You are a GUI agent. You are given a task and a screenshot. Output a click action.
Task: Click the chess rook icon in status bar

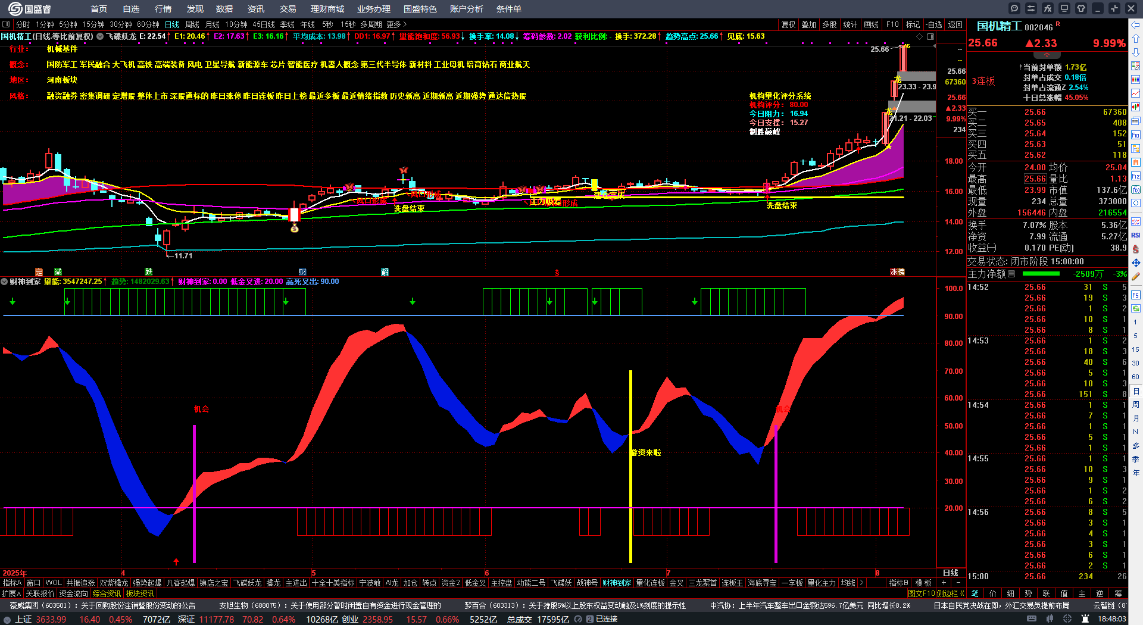[1084, 619]
